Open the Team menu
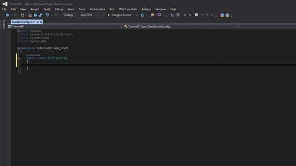Screen dimensions: 296x166 coord(71,9)
